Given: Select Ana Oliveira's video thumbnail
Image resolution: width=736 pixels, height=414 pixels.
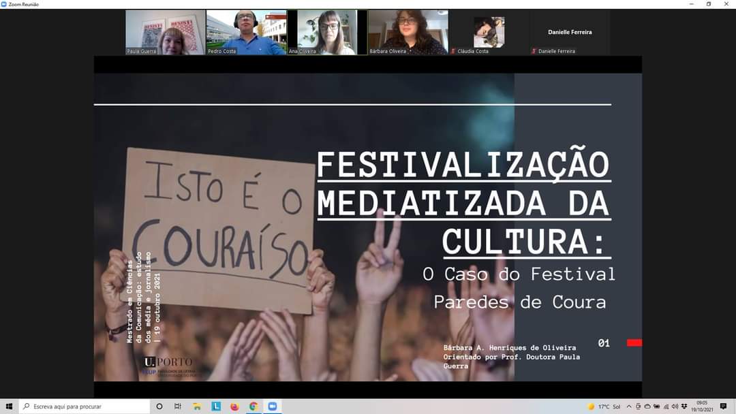Looking at the screenshot, I should [x=327, y=33].
